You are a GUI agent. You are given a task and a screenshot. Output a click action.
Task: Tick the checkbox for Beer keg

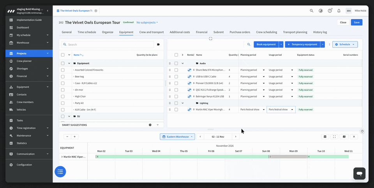tap(63, 77)
